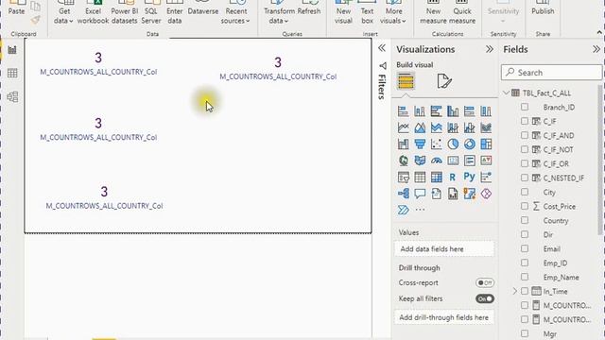Expand the In_Time field hierarchy
The height and width of the screenshot is (340, 605).
point(514,292)
